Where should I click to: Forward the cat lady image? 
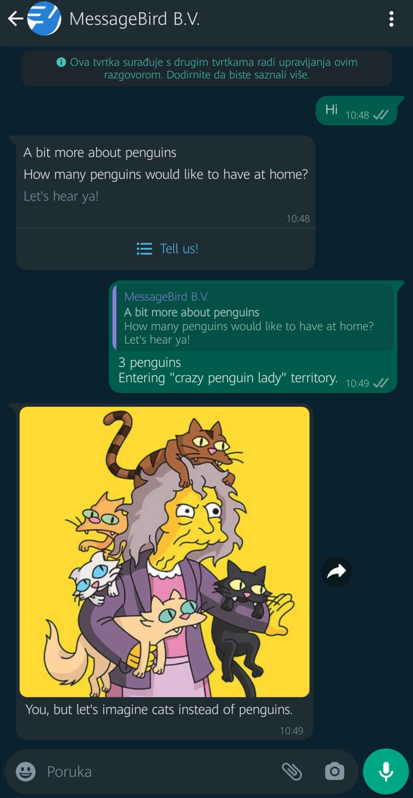click(336, 572)
